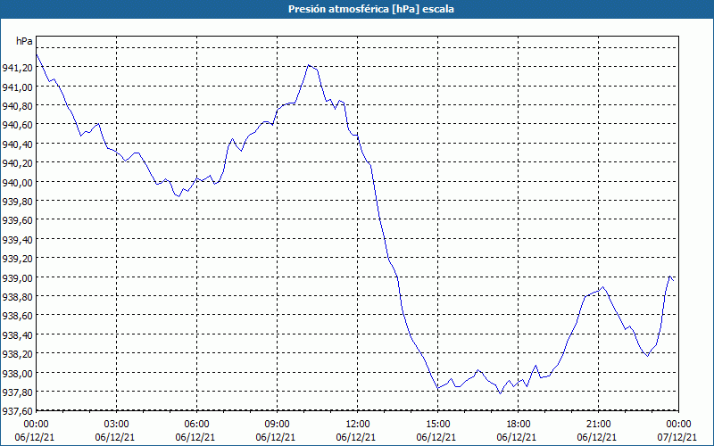This screenshot has height=446, width=714.
Task: Select the 939,20 axis value
Action: pyautogui.click(x=17, y=258)
